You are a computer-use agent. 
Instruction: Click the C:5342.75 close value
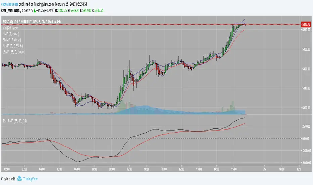(98, 11)
